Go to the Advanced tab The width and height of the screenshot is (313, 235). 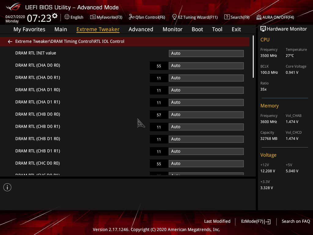coord(141,29)
